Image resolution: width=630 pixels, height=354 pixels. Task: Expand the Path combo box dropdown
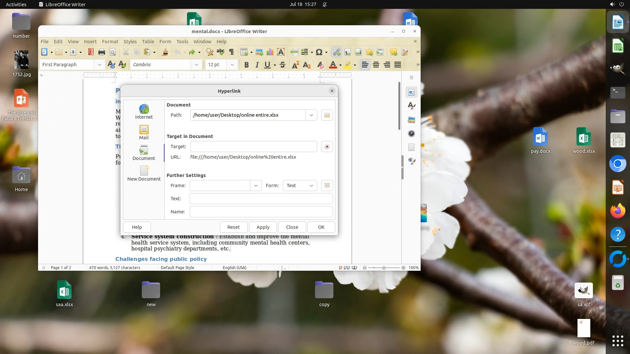coord(311,115)
